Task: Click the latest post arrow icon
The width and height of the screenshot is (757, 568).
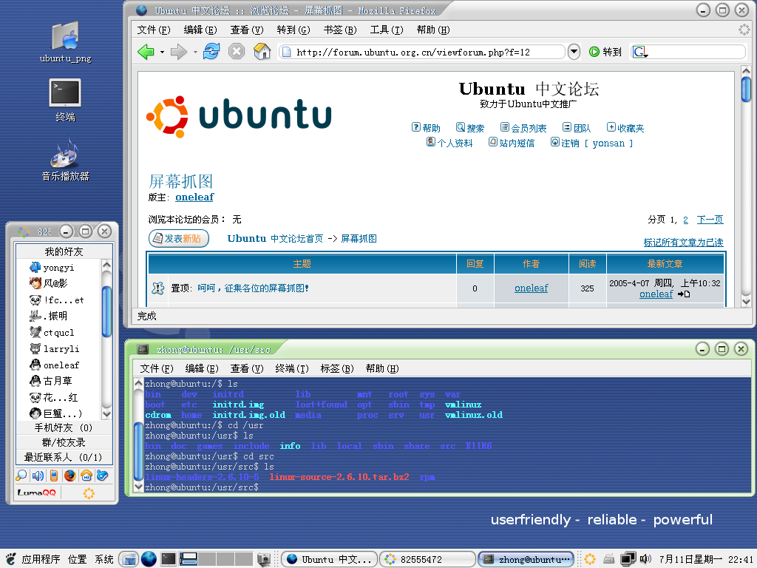Action: click(x=683, y=294)
